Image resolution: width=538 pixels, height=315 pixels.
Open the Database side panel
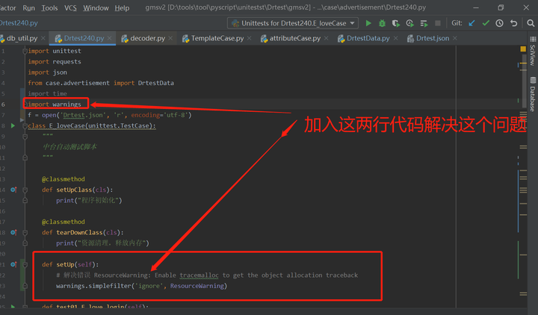click(533, 95)
